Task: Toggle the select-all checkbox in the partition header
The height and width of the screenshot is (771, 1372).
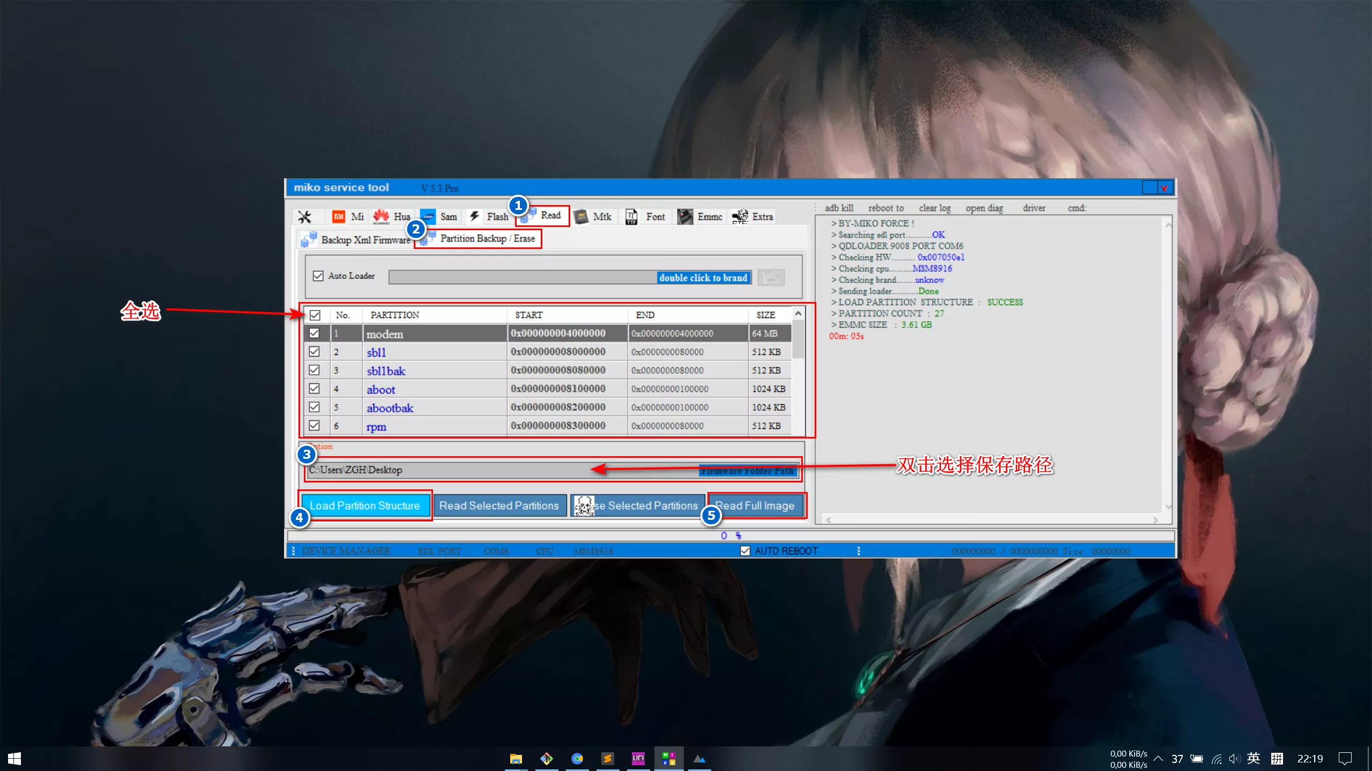Action: (315, 315)
